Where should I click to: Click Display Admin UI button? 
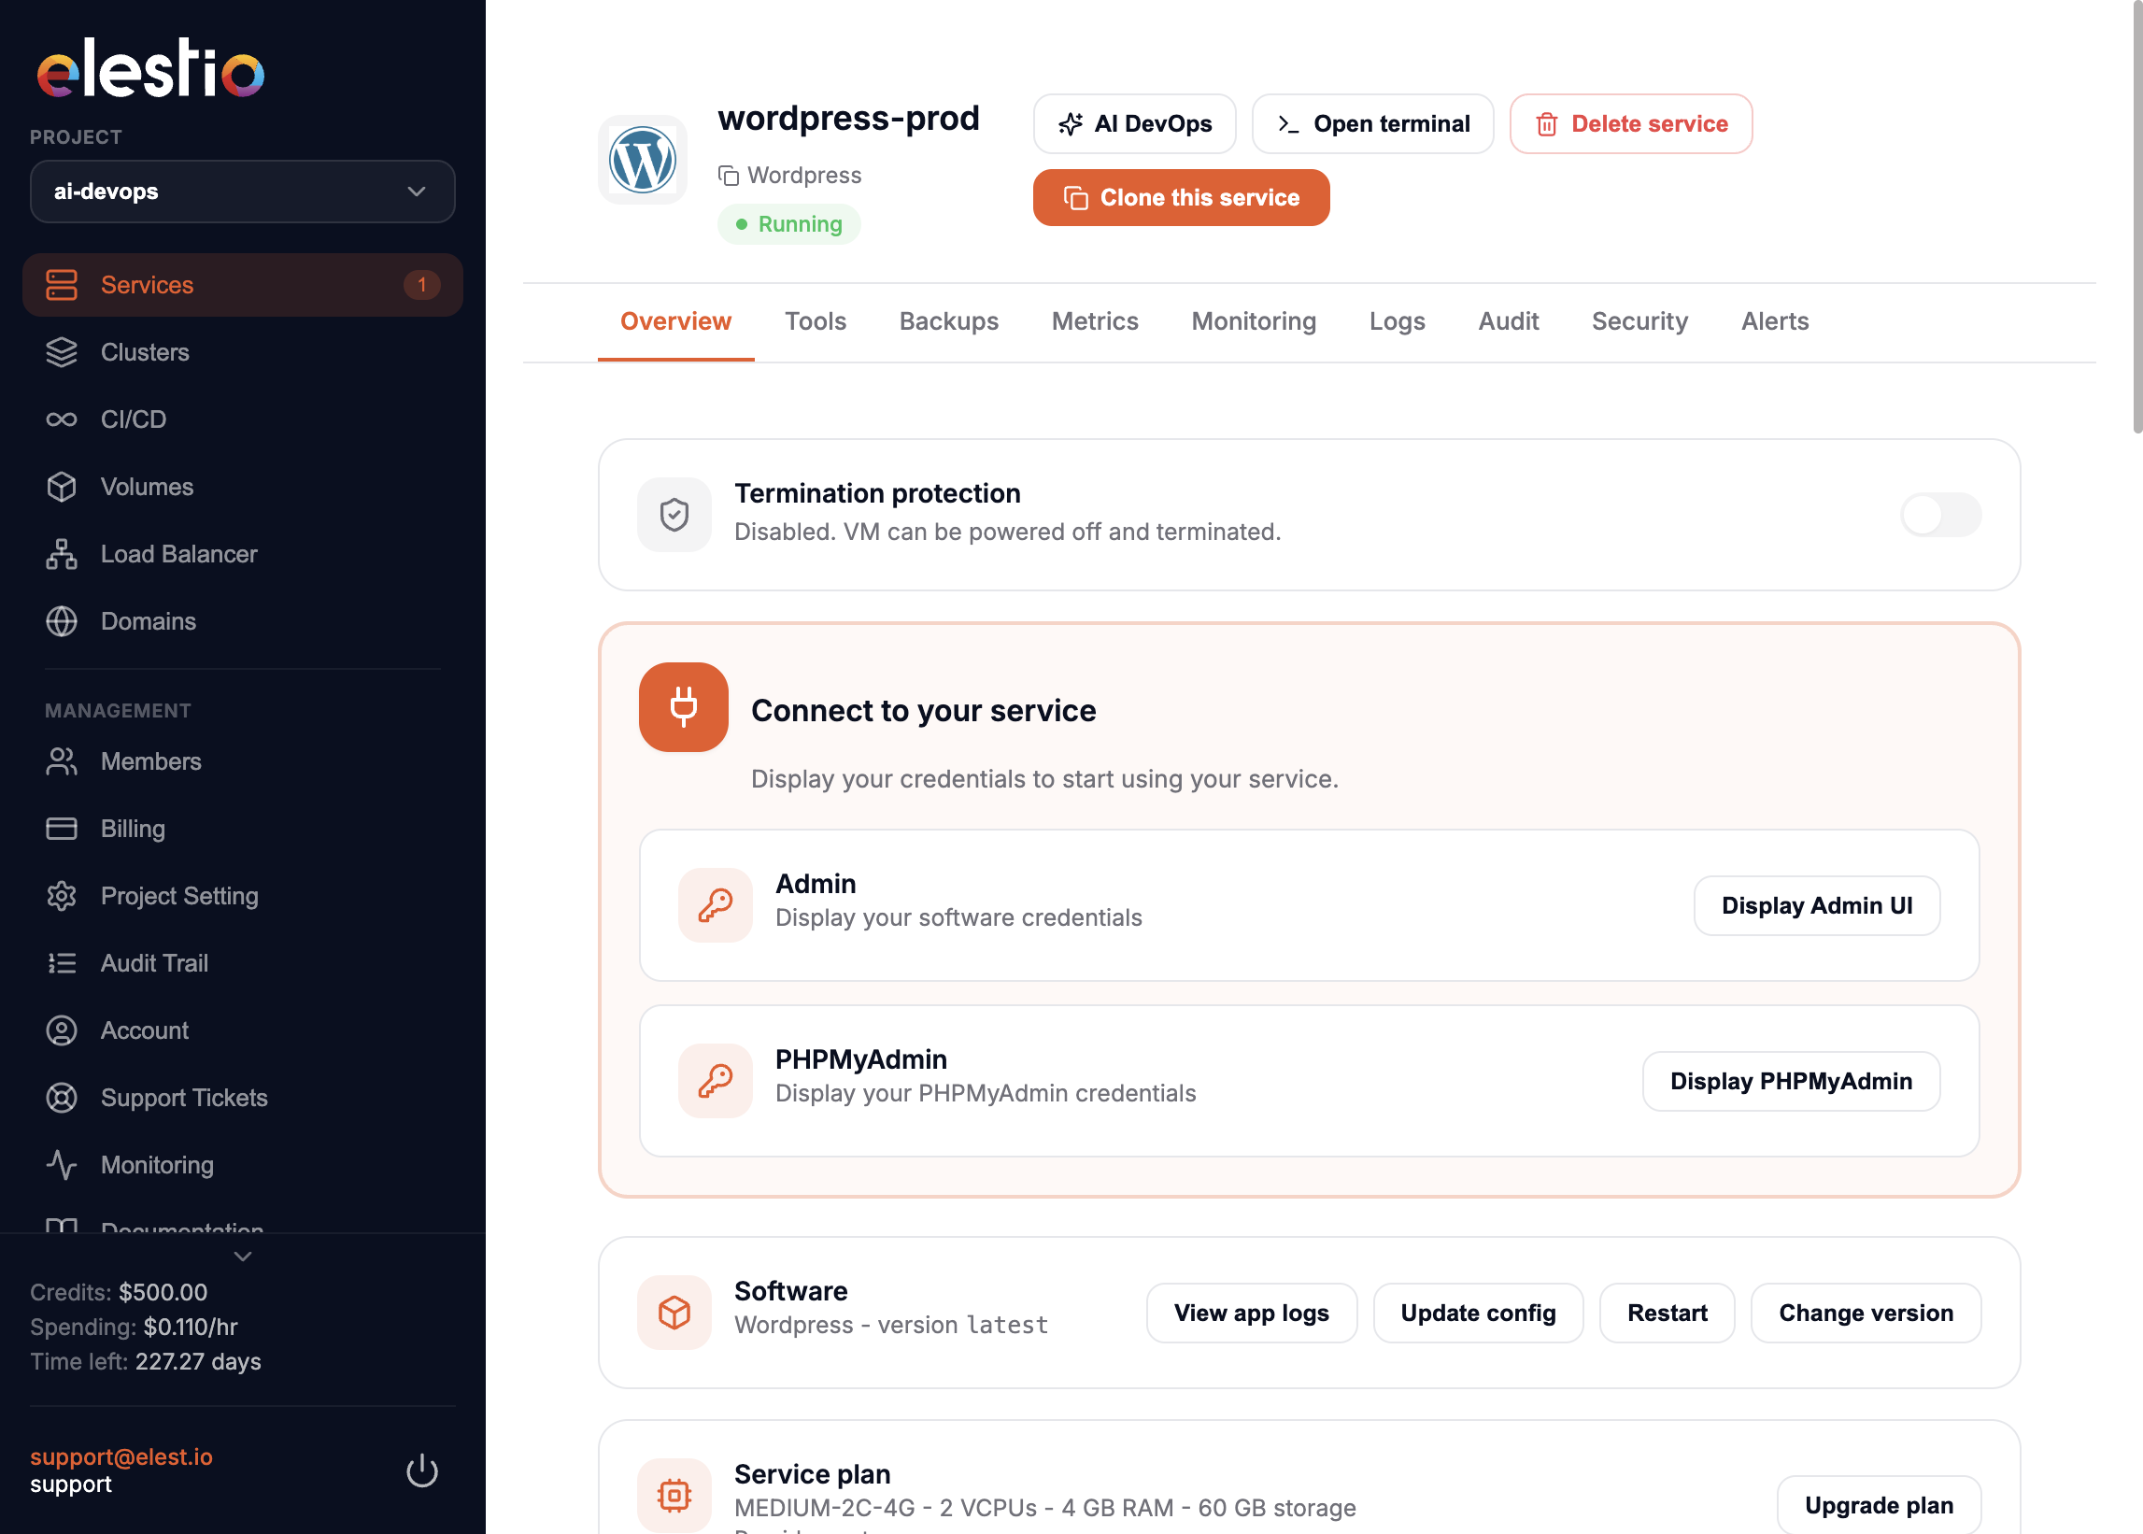[x=1816, y=906]
